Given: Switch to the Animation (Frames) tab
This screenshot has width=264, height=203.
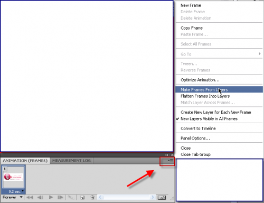Looking at the screenshot, I should pyautogui.click(x=25, y=161).
